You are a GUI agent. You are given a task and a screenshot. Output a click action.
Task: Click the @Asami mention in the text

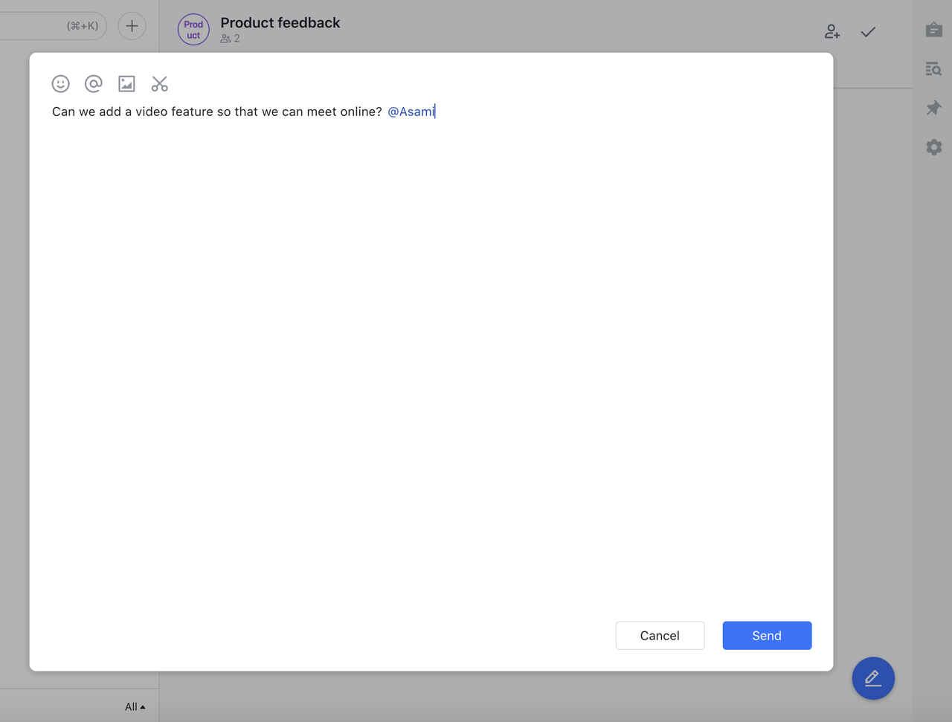[x=411, y=112]
